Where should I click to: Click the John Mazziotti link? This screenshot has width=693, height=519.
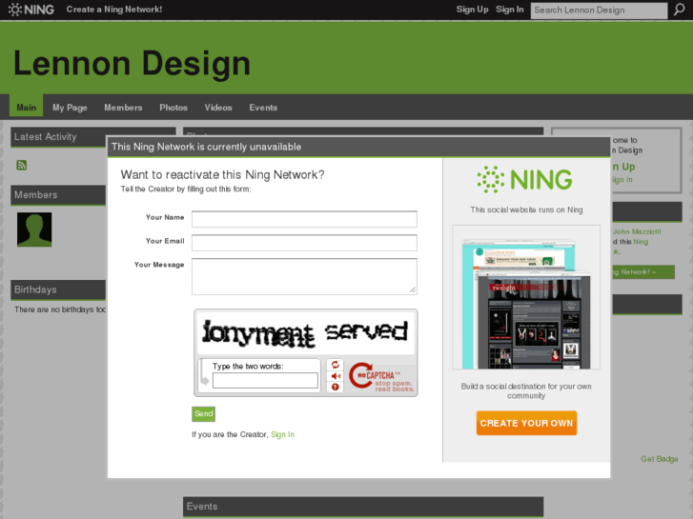(637, 231)
